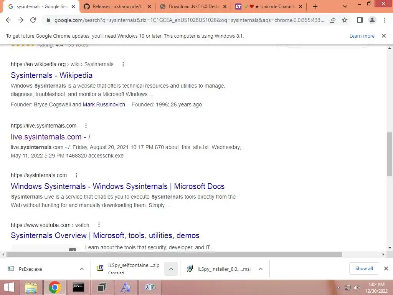Open the network status tray icon
Screen dimensions: 393x295
tap(348, 288)
